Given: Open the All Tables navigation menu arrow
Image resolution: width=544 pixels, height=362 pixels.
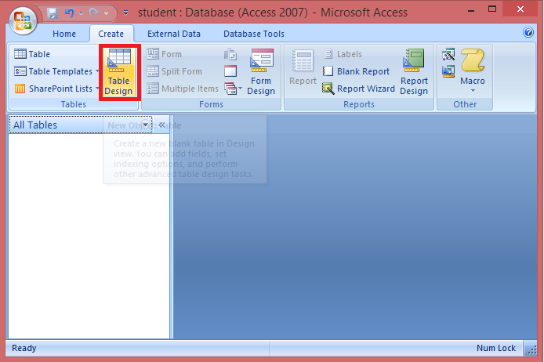Looking at the screenshot, I should click(146, 125).
